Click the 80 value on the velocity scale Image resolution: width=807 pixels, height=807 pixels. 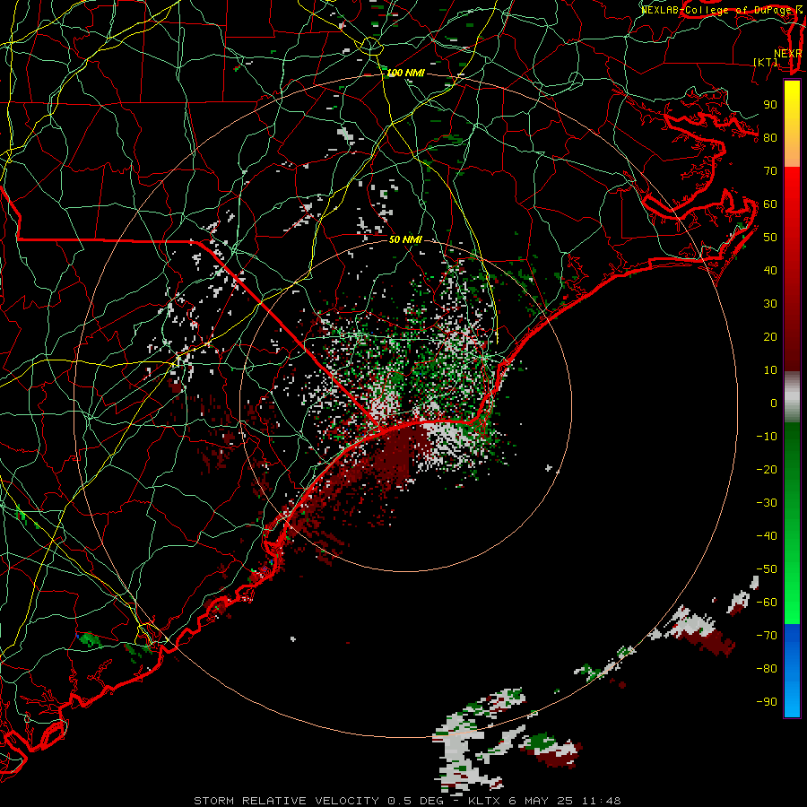770,137
